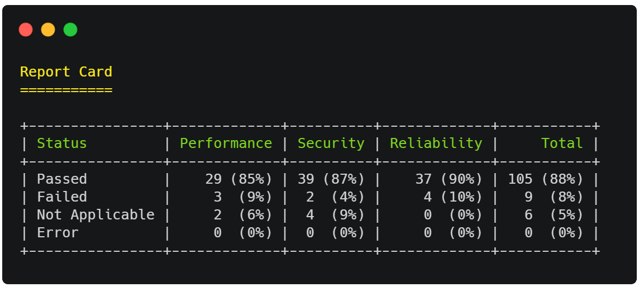Click the Passed row label

click(x=62, y=179)
